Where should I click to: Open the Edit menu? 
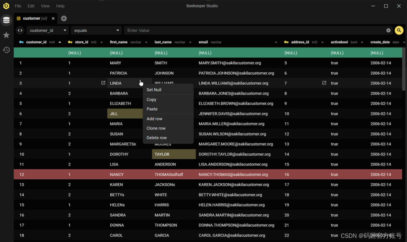31,6
